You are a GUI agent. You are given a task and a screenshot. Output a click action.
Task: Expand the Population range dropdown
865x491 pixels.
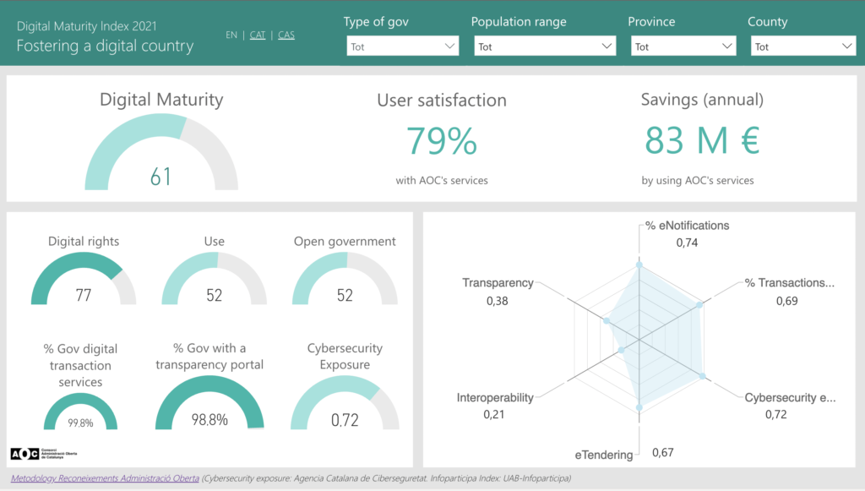click(x=545, y=46)
